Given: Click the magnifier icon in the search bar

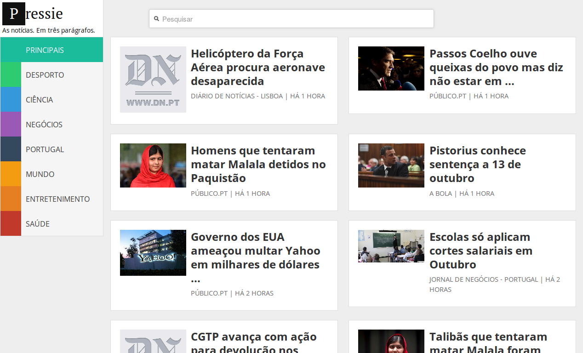Looking at the screenshot, I should [156, 19].
